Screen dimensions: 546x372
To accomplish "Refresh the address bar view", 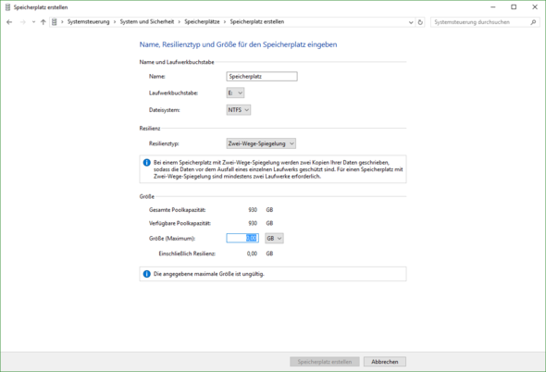I will (420, 22).
